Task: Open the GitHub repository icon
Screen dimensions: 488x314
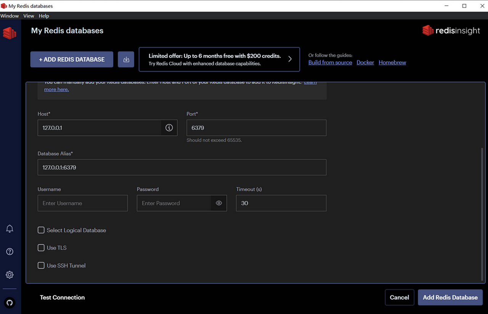Action: [x=10, y=303]
